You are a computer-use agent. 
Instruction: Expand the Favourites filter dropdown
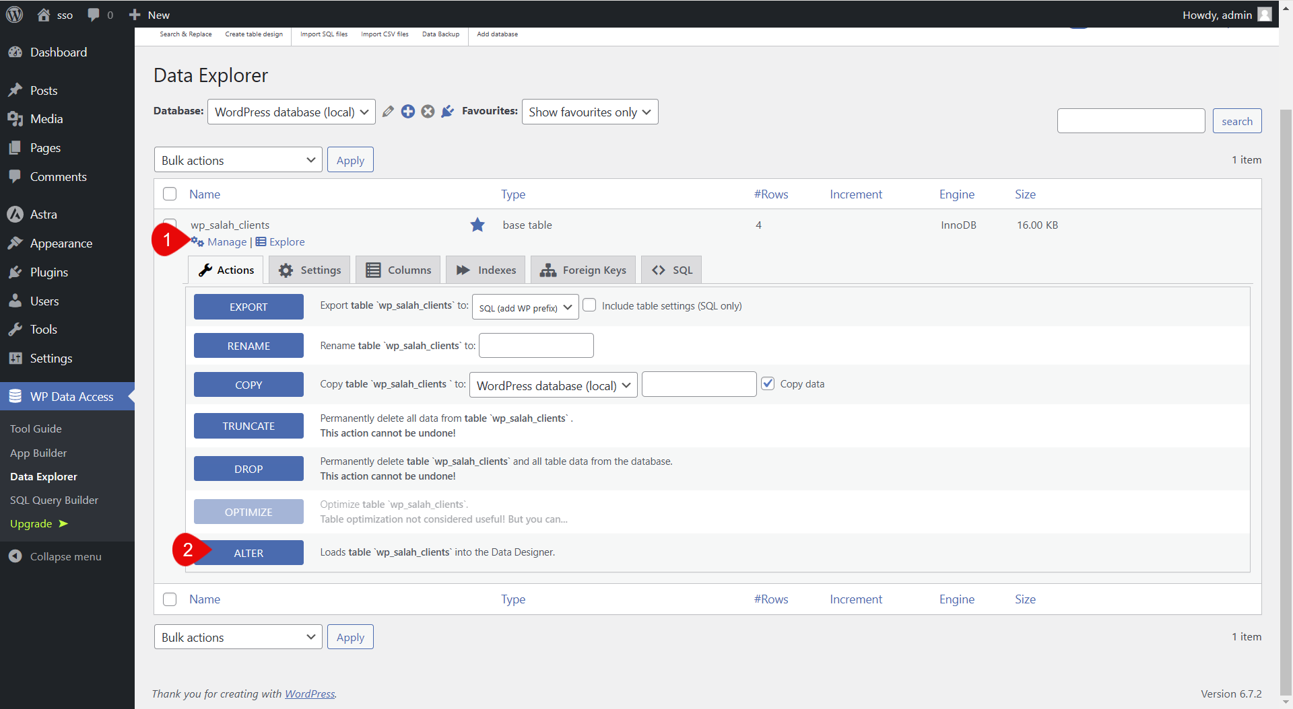[589, 112]
